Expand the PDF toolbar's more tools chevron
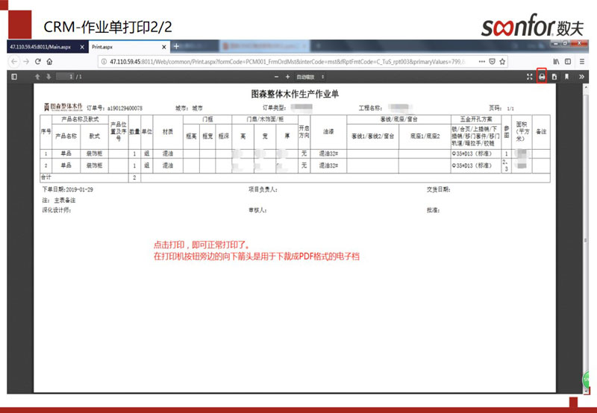Screen dimensions: 597x413 581,77
